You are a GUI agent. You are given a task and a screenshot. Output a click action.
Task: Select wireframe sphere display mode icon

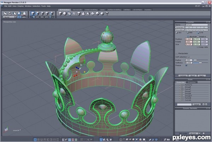tap(121, 140)
